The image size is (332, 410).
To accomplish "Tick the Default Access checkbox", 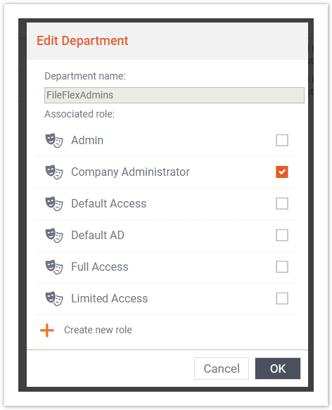I will (282, 203).
